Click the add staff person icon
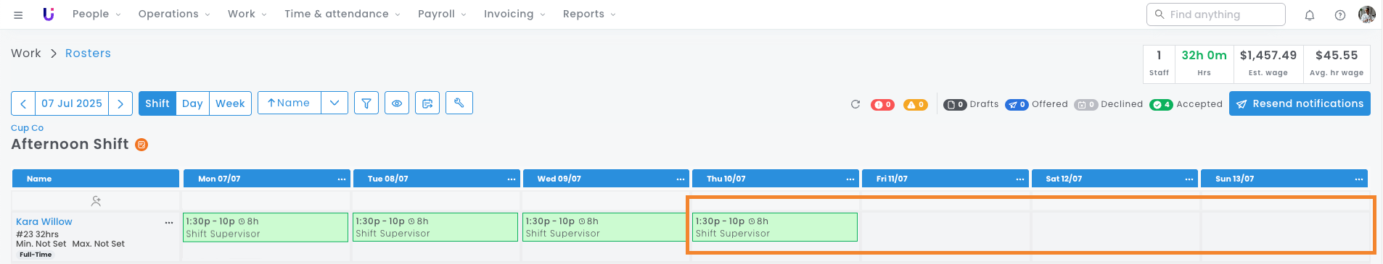1383x264 pixels. [x=96, y=201]
